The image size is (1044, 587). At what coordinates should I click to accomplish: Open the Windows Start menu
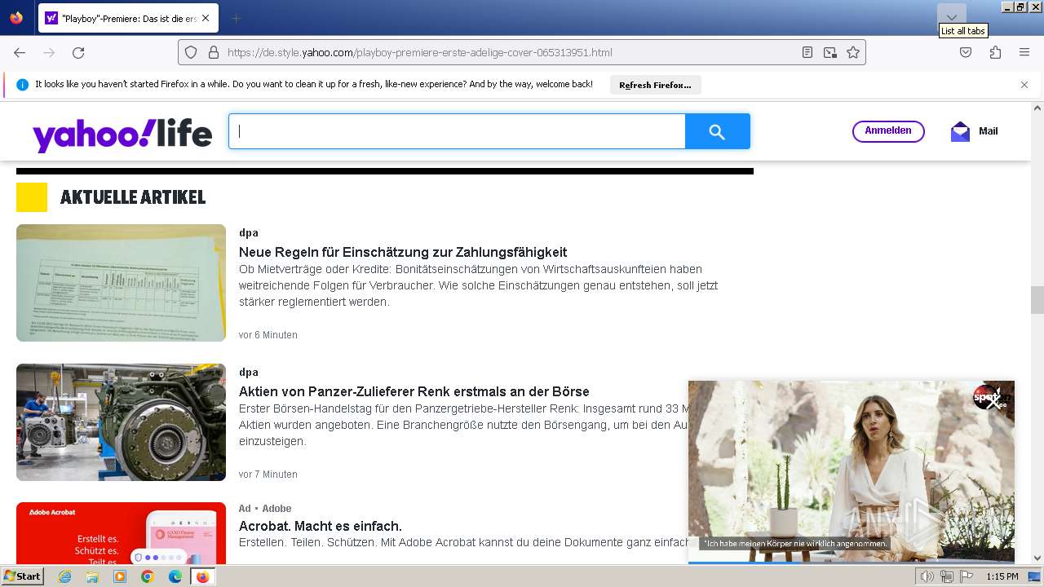pyautogui.click(x=23, y=576)
